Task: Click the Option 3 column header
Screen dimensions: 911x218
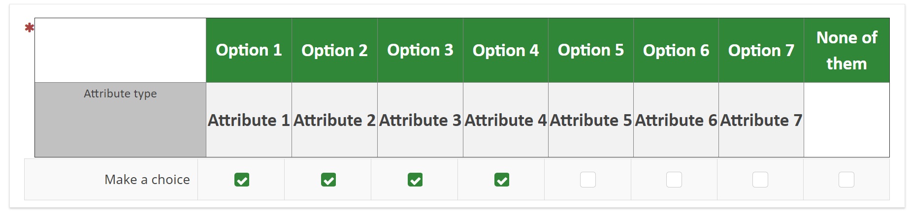Action: (x=420, y=50)
